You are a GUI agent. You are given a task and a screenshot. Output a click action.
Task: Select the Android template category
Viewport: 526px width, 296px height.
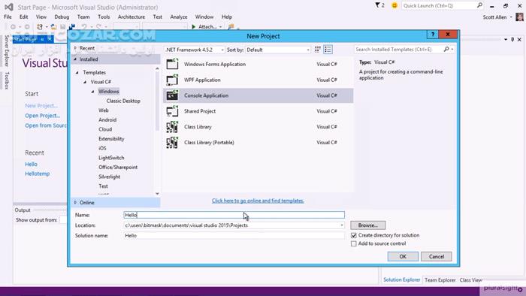107,119
